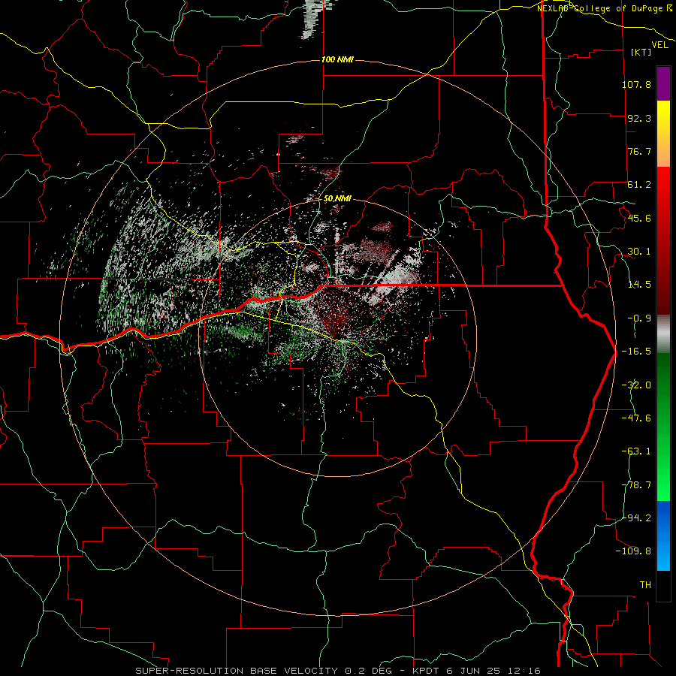Click the -0.9 legend value

click(x=639, y=318)
